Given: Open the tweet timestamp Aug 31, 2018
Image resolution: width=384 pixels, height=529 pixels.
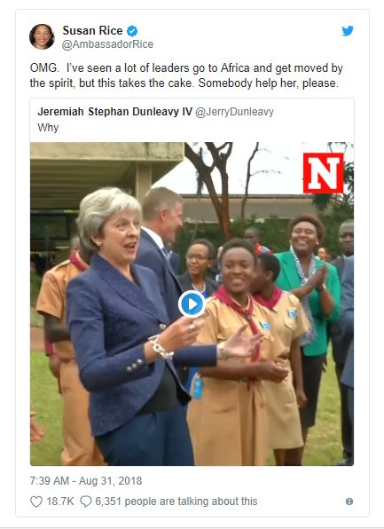Looking at the screenshot, I should click(x=86, y=481).
